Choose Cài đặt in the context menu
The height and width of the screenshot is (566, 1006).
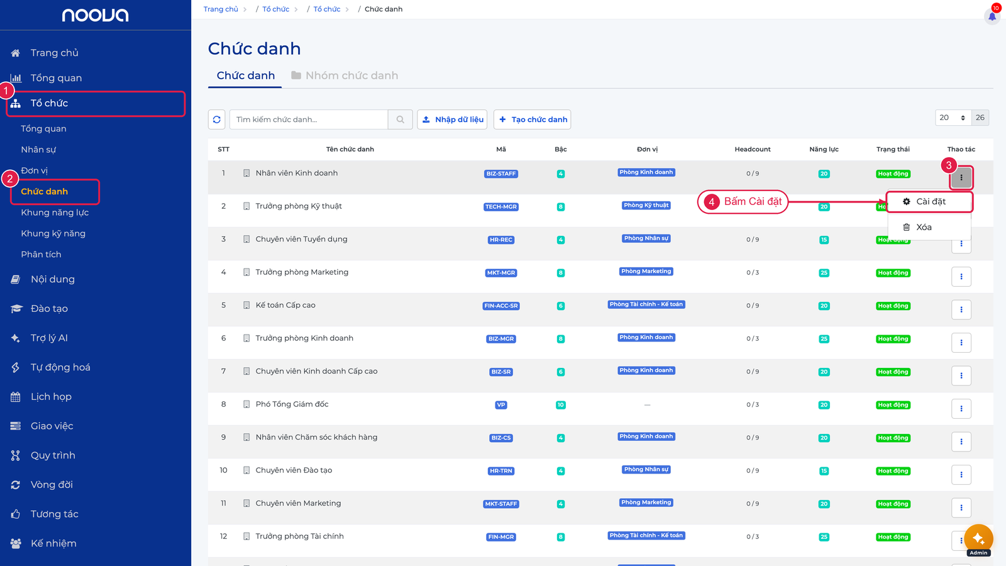[930, 202]
